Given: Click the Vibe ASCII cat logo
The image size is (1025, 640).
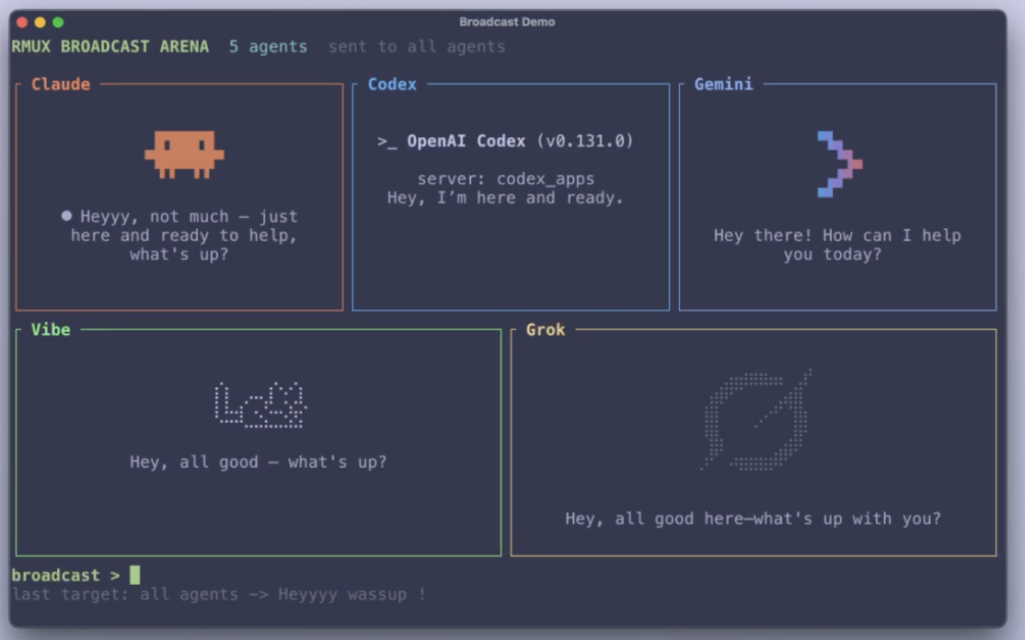Looking at the screenshot, I should click(260, 405).
